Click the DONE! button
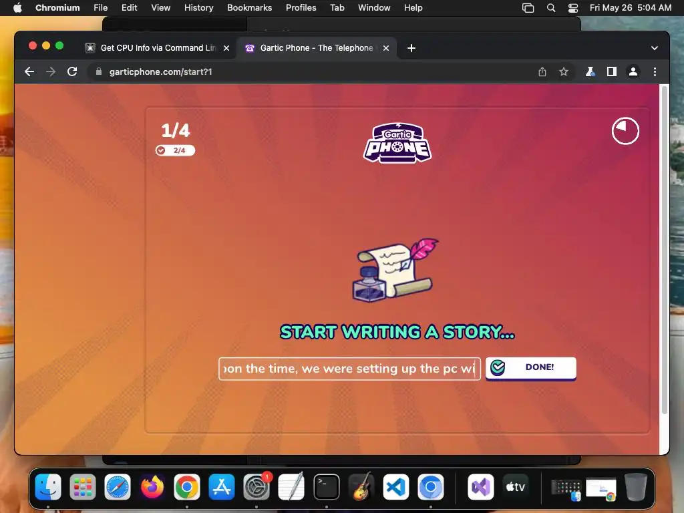This screenshot has height=513, width=684. coord(530,368)
